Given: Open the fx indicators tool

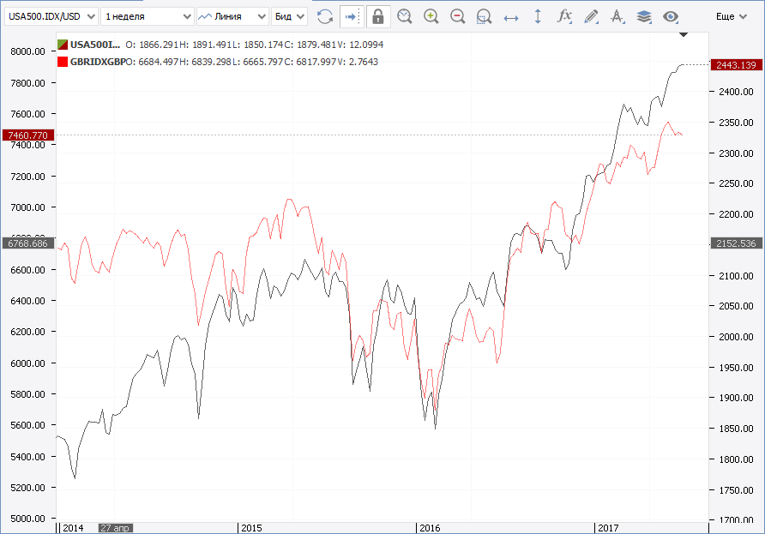Looking at the screenshot, I should pyautogui.click(x=564, y=16).
